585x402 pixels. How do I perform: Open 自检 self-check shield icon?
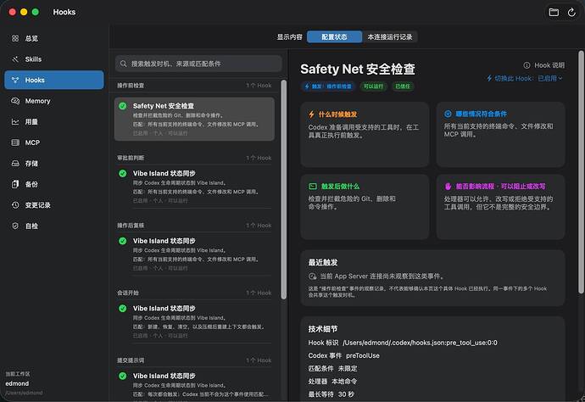coord(15,226)
